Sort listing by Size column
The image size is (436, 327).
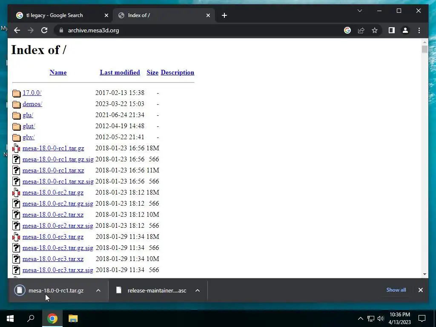(x=152, y=72)
